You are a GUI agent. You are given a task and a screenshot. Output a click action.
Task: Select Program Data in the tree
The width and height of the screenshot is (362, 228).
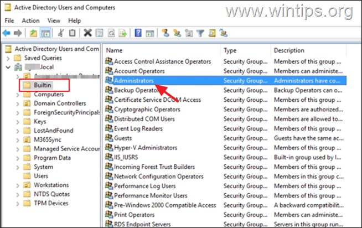point(52,158)
